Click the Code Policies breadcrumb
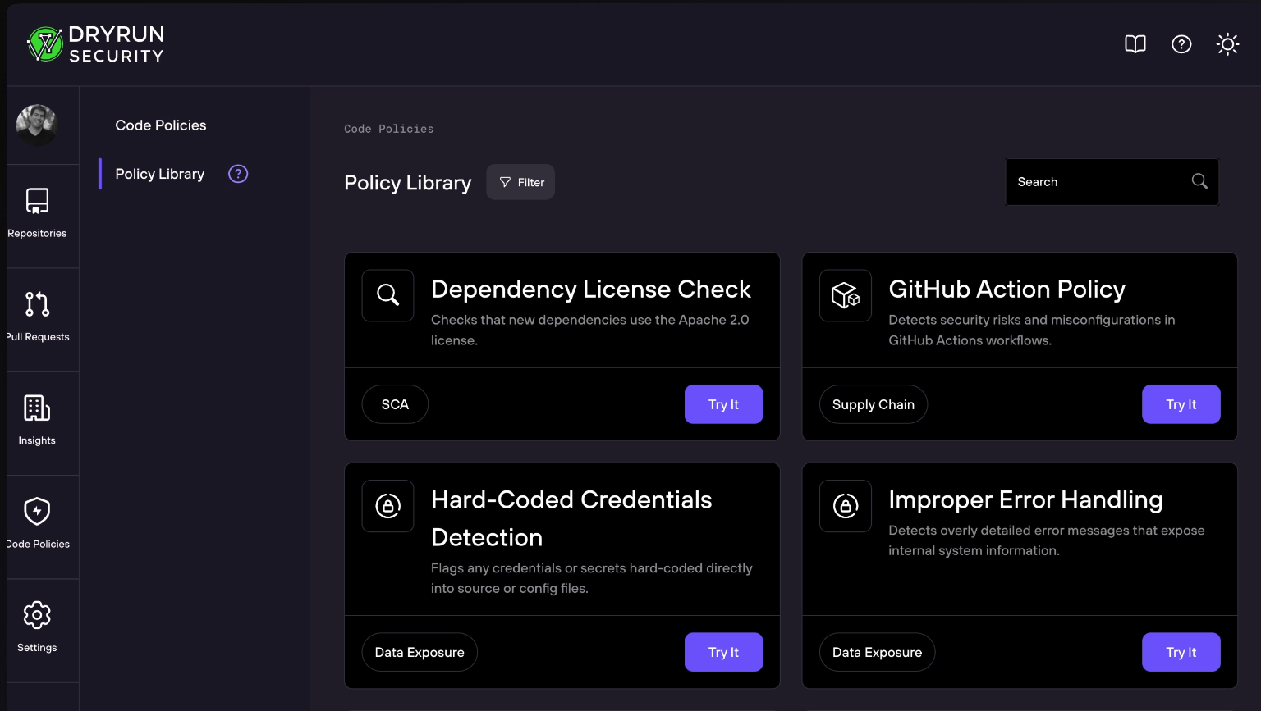Viewport: 1261px width, 711px height. coord(388,129)
